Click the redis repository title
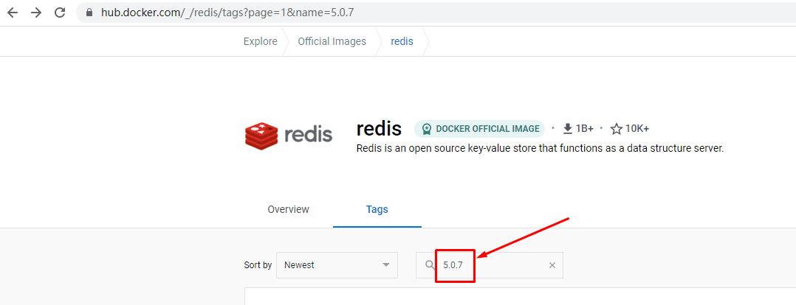Image resolution: width=796 pixels, height=305 pixels. click(x=379, y=129)
